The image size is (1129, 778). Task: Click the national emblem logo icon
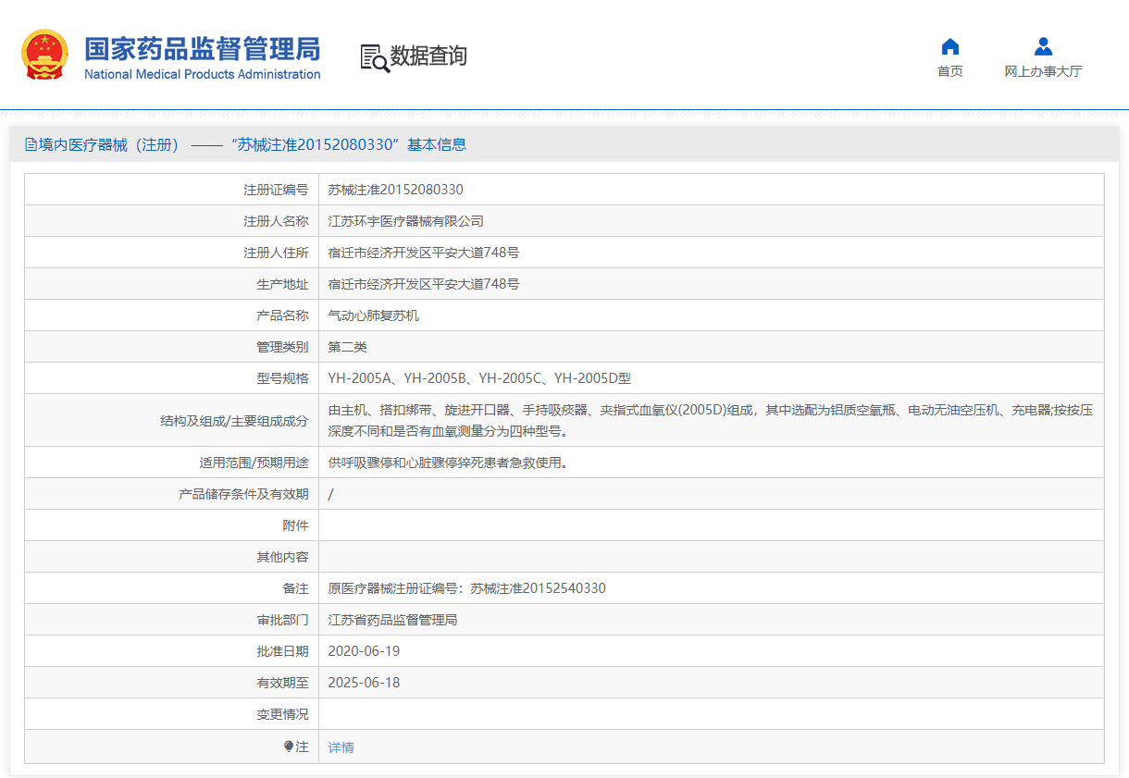pyautogui.click(x=44, y=55)
